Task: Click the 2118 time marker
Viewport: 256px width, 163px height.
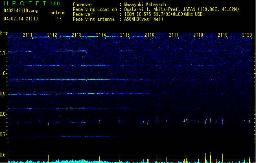Action: click(198, 35)
